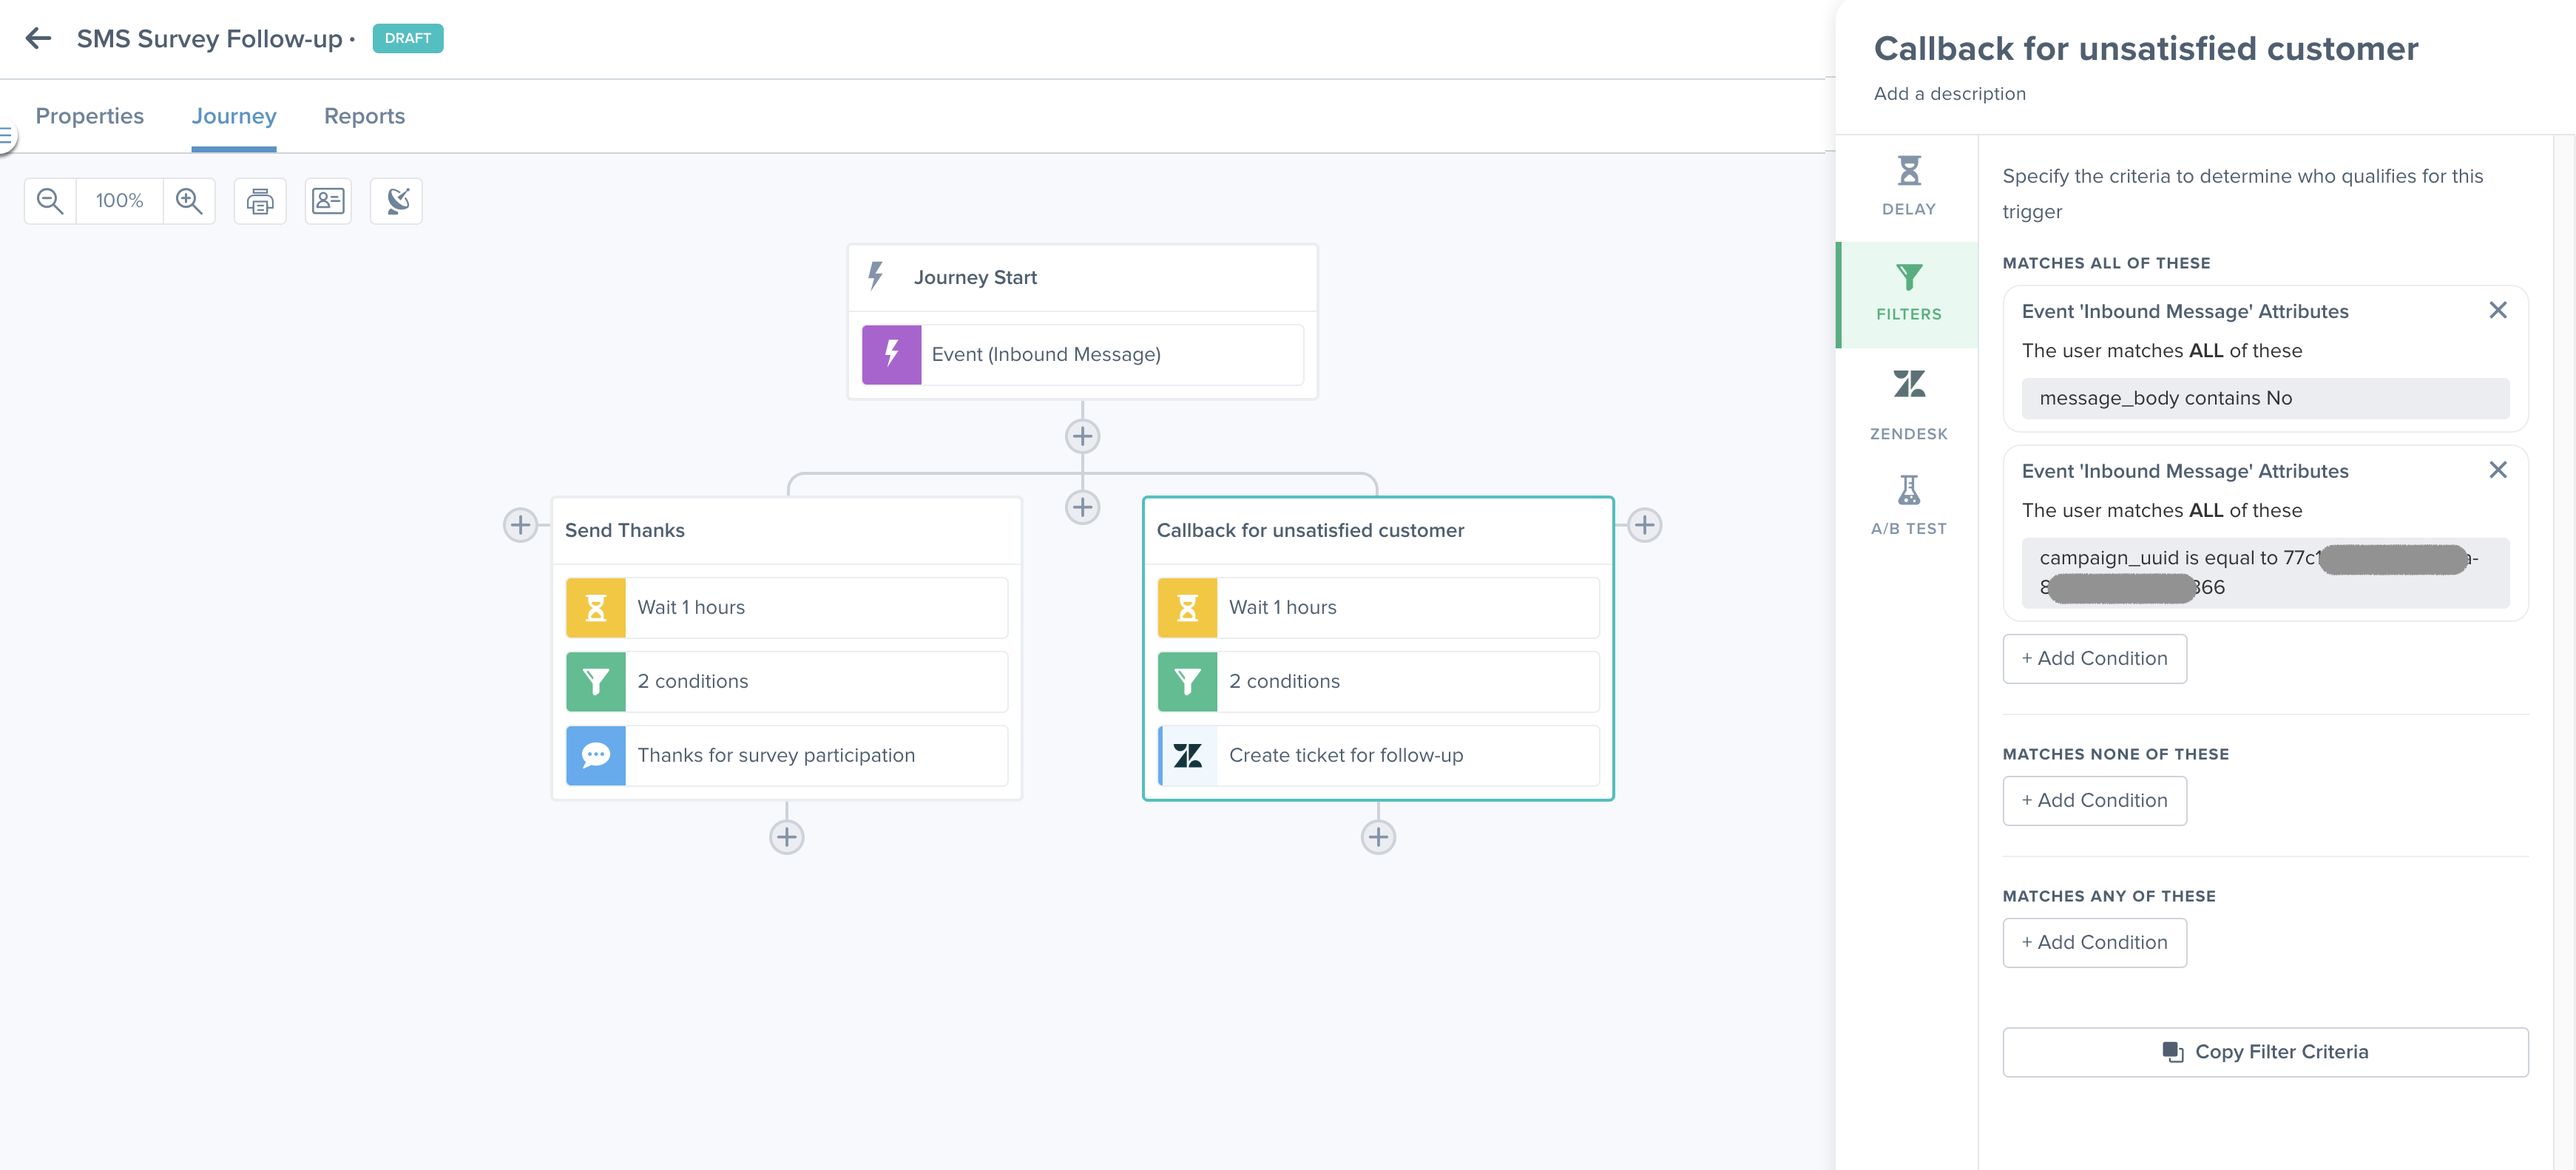The image size is (2576, 1170).
Task: Open 'Wait 1 hours' in Send Thanks
Action: click(787, 608)
